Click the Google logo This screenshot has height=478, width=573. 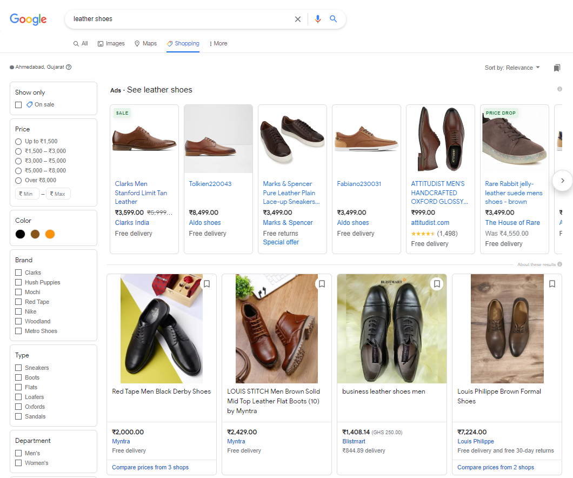(x=28, y=19)
